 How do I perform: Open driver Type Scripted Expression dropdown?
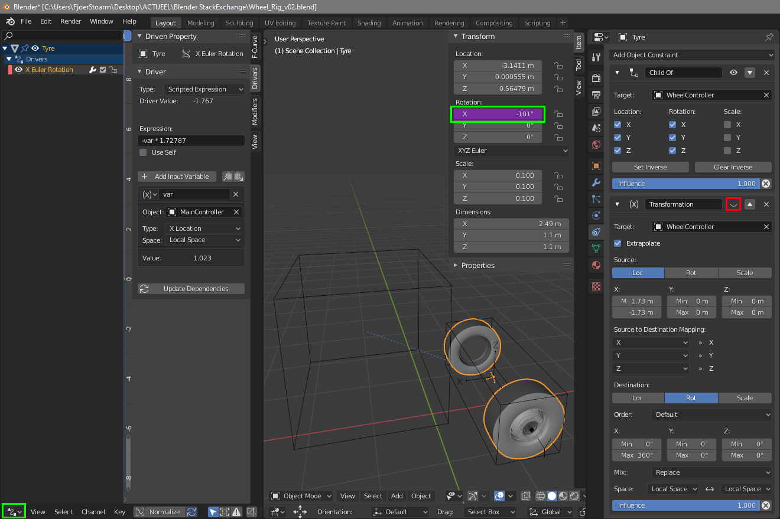204,89
